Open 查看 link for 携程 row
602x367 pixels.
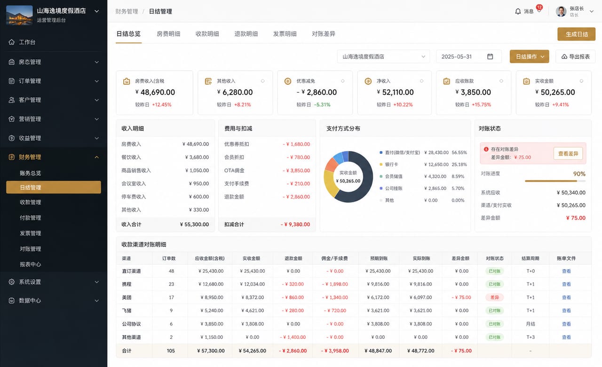click(566, 284)
